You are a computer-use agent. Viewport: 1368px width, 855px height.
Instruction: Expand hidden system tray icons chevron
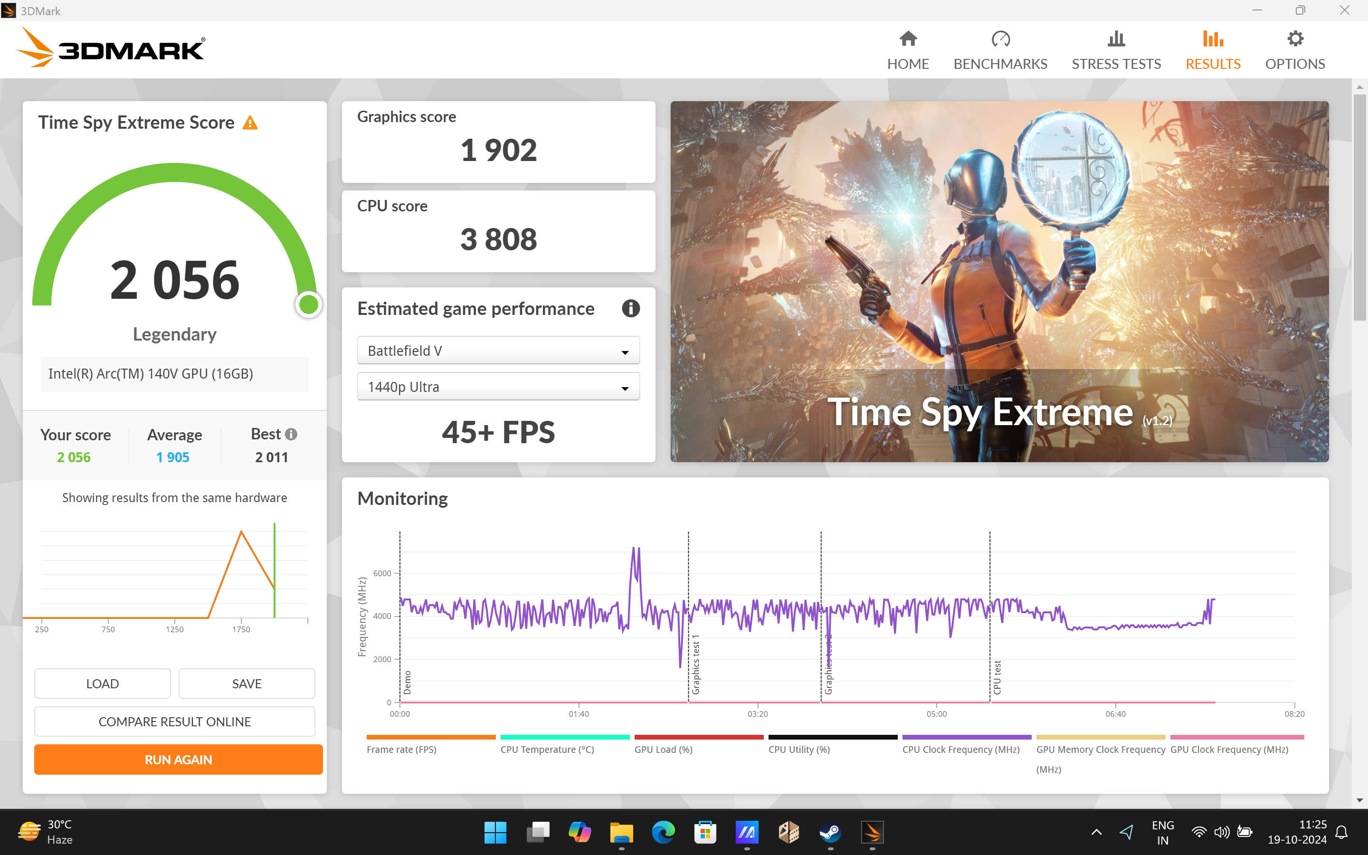1096,832
